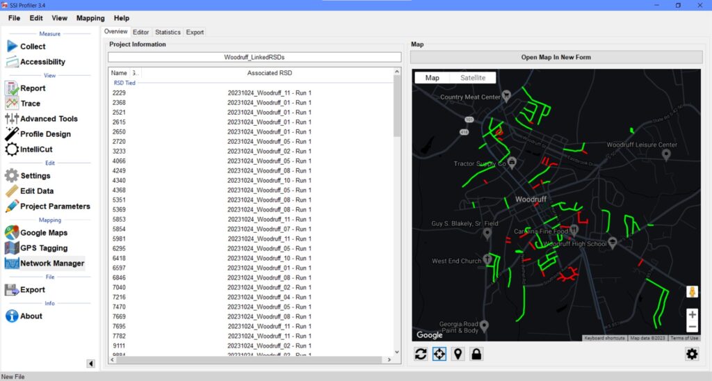This screenshot has width=712, height=381.
Task: Click the Woodruff_LinkedRSDs project name field
Action: point(254,57)
